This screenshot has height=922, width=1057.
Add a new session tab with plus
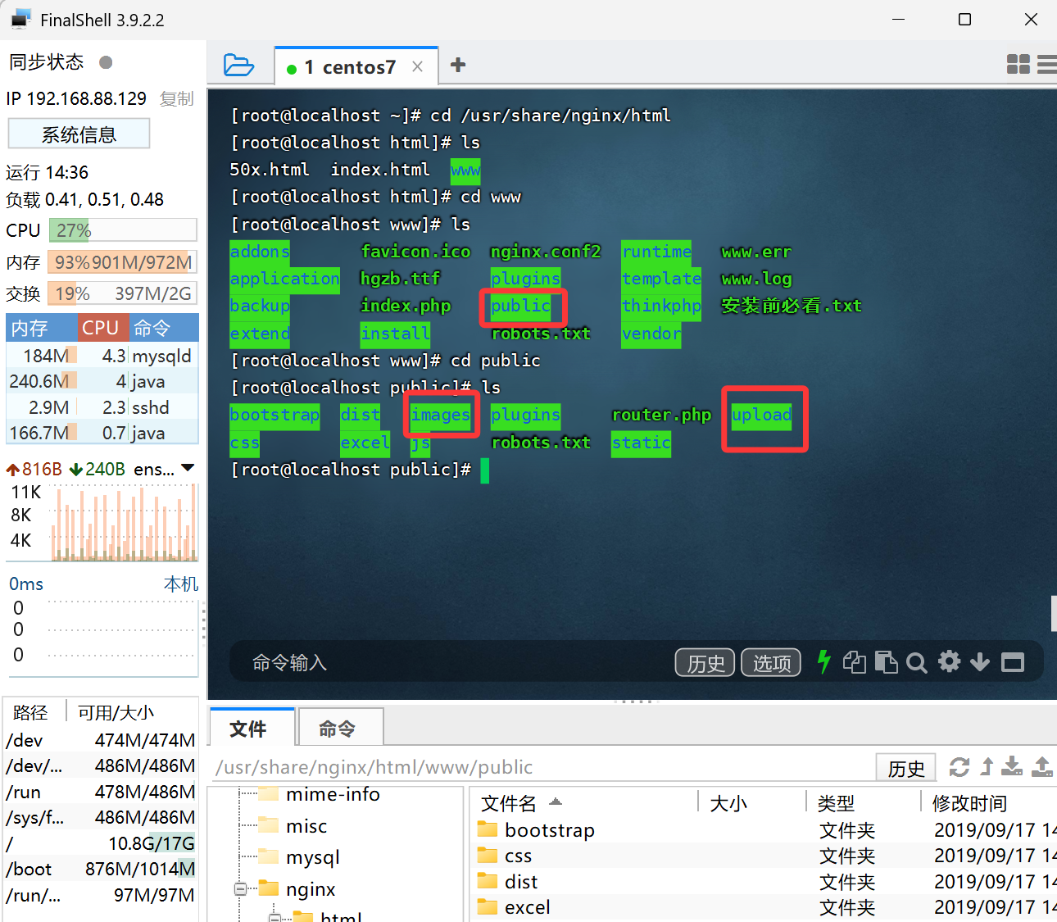point(458,65)
